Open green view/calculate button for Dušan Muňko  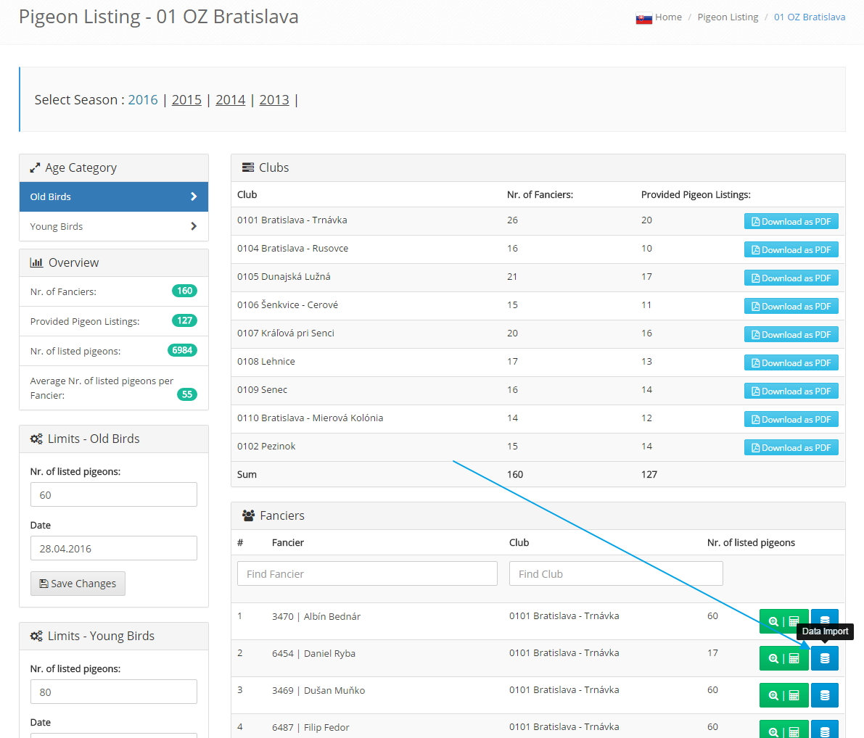pos(783,695)
